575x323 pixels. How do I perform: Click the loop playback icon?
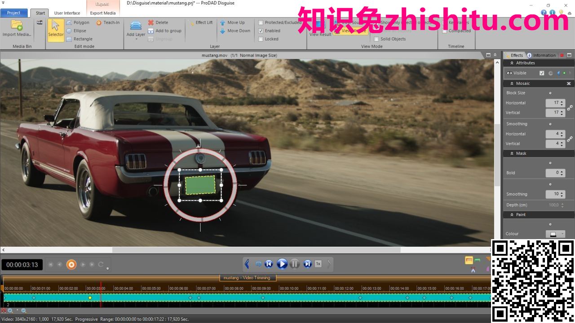point(258,264)
